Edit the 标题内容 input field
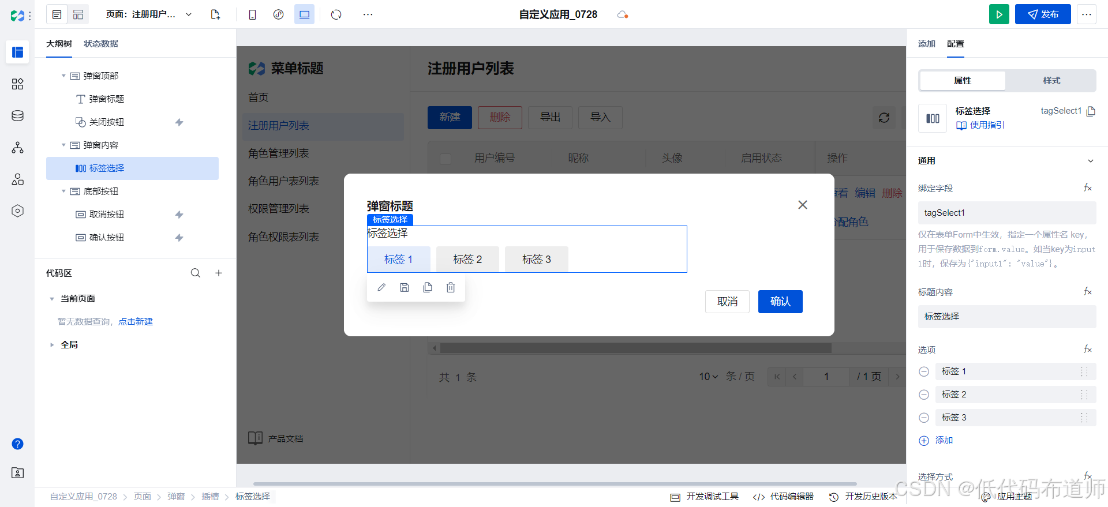1108x507 pixels. 1007,317
